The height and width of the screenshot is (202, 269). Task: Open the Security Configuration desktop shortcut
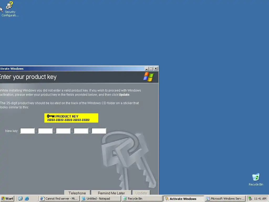point(10,9)
